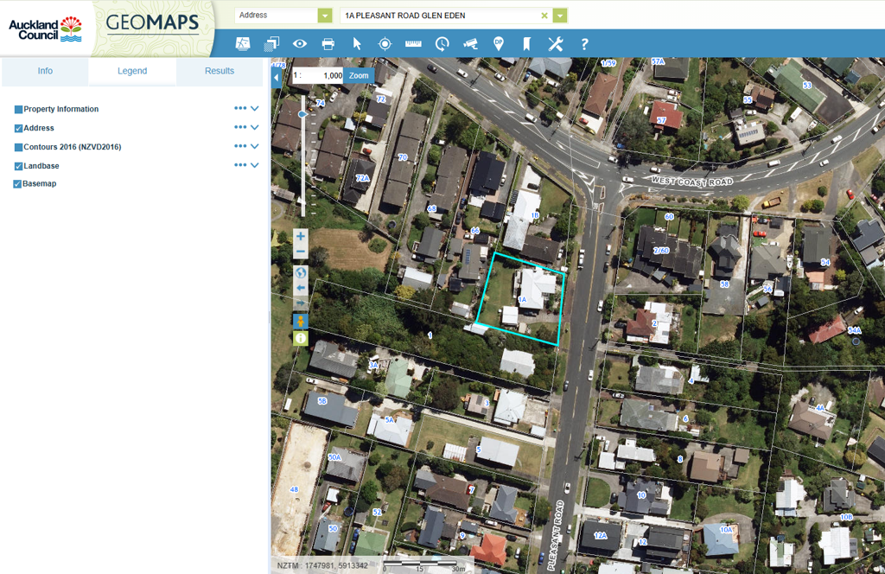Uncheck the Address layer checkbox

(x=18, y=128)
